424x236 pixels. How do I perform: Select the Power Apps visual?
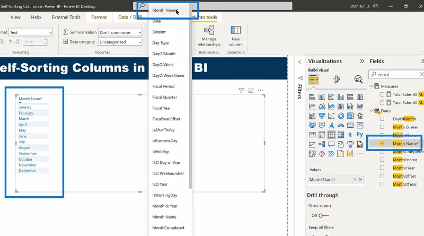[x=322, y=154]
